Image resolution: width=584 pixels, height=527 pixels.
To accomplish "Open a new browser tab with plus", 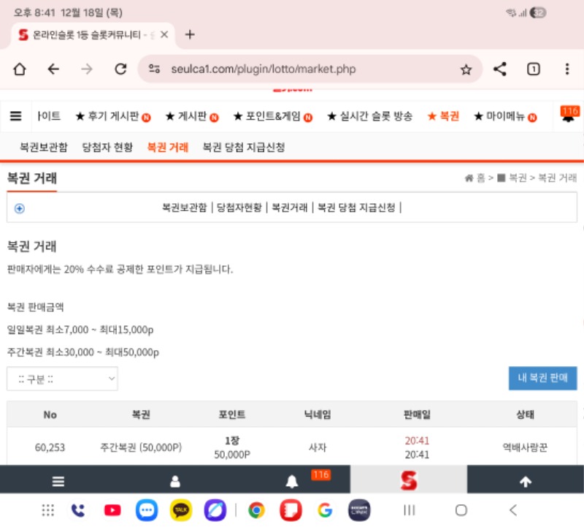I will click(x=190, y=34).
